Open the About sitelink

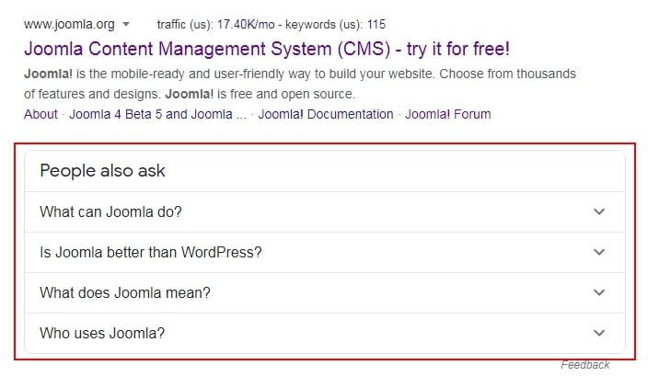(40, 114)
